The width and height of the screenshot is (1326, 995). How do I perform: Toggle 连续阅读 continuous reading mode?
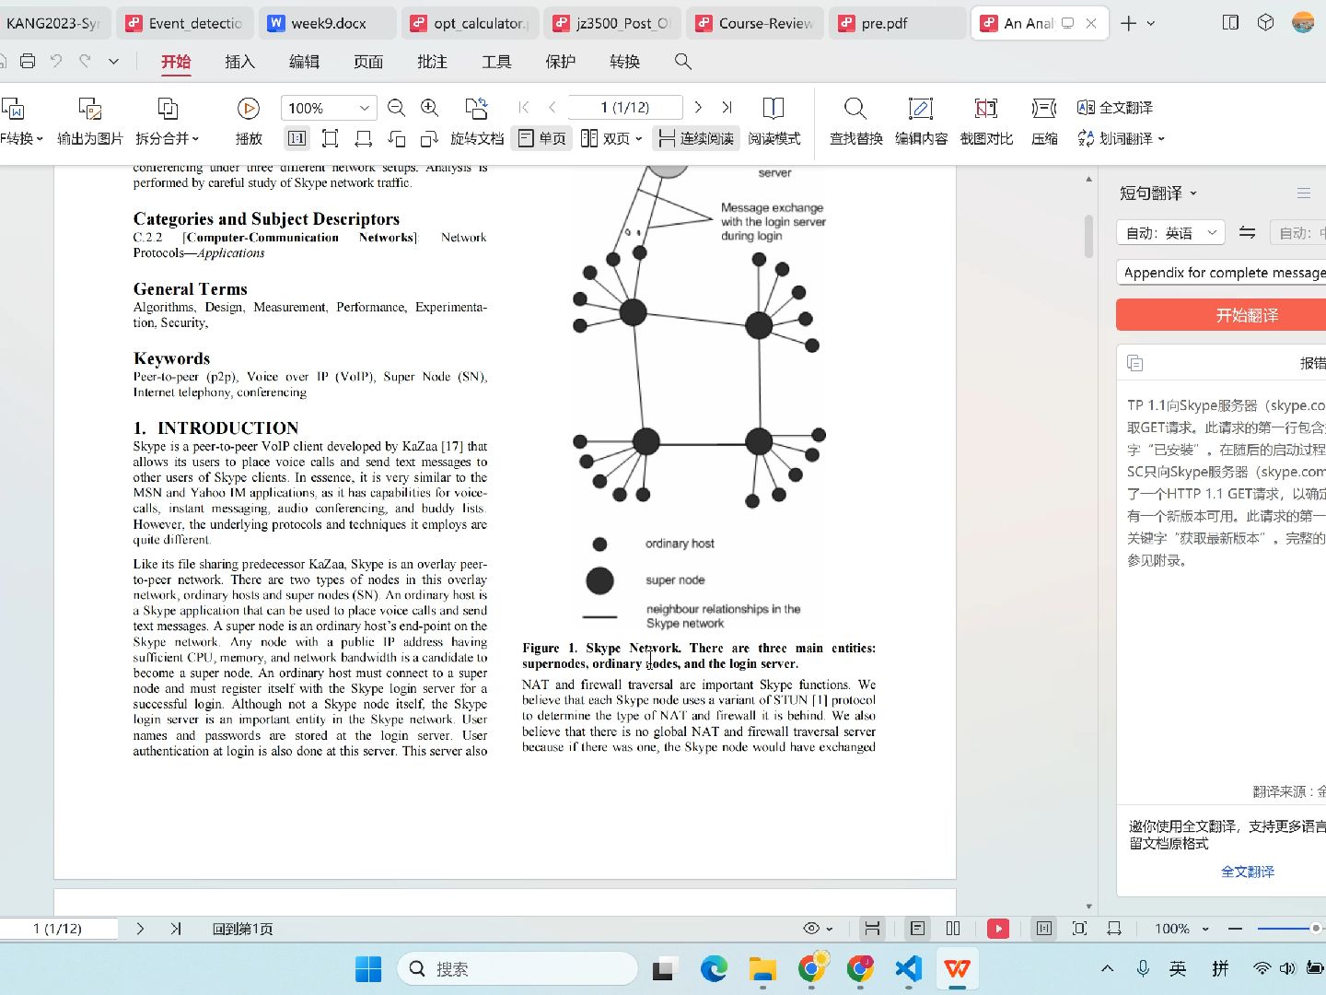(696, 138)
